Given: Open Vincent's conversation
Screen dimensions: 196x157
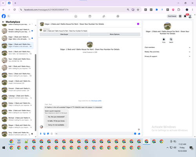Looking at the screenshot, I should [x=17, y=89].
